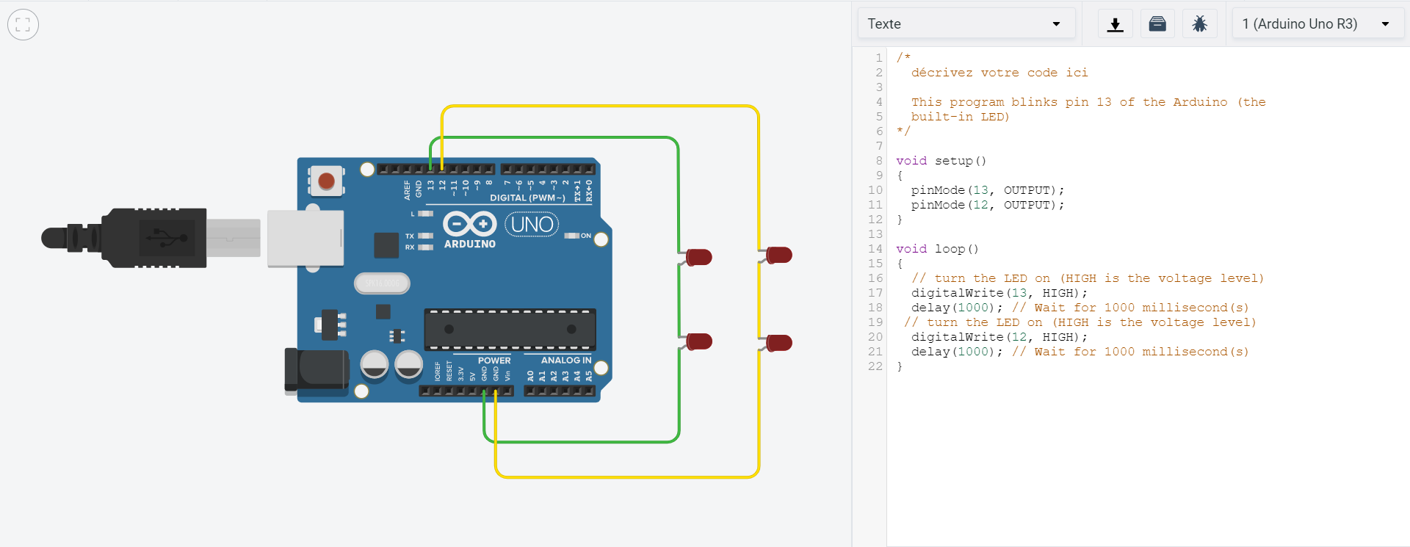Select the upper-right red LED on the yellow wire
The width and height of the screenshot is (1410, 547).
click(778, 255)
